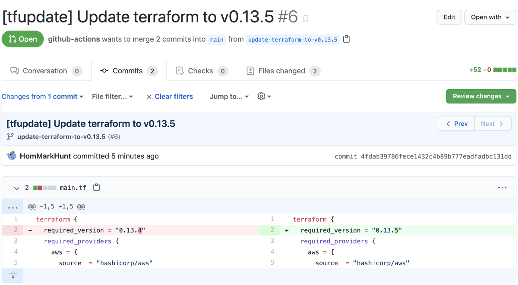Click the branch icon next to update-terraform-to-v0.13.5
This screenshot has height=285, width=518.
pyautogui.click(x=11, y=136)
